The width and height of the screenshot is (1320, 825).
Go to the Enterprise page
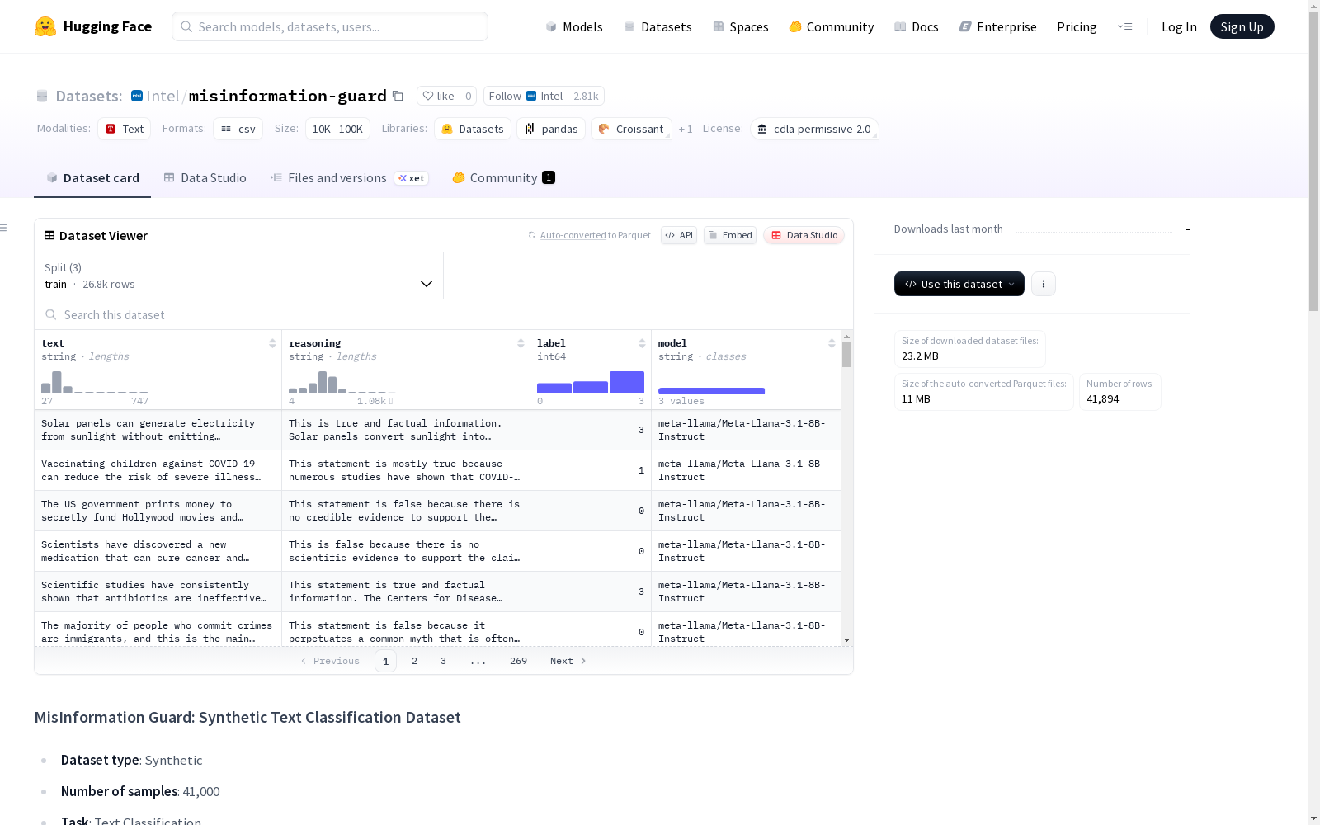coord(997,26)
